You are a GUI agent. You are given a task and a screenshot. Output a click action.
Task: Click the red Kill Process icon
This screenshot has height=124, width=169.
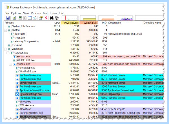46,18
